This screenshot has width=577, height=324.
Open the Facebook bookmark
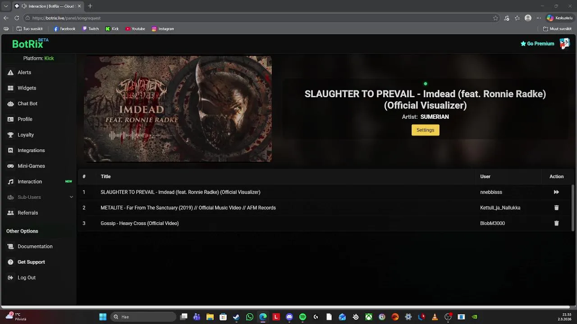click(x=64, y=29)
